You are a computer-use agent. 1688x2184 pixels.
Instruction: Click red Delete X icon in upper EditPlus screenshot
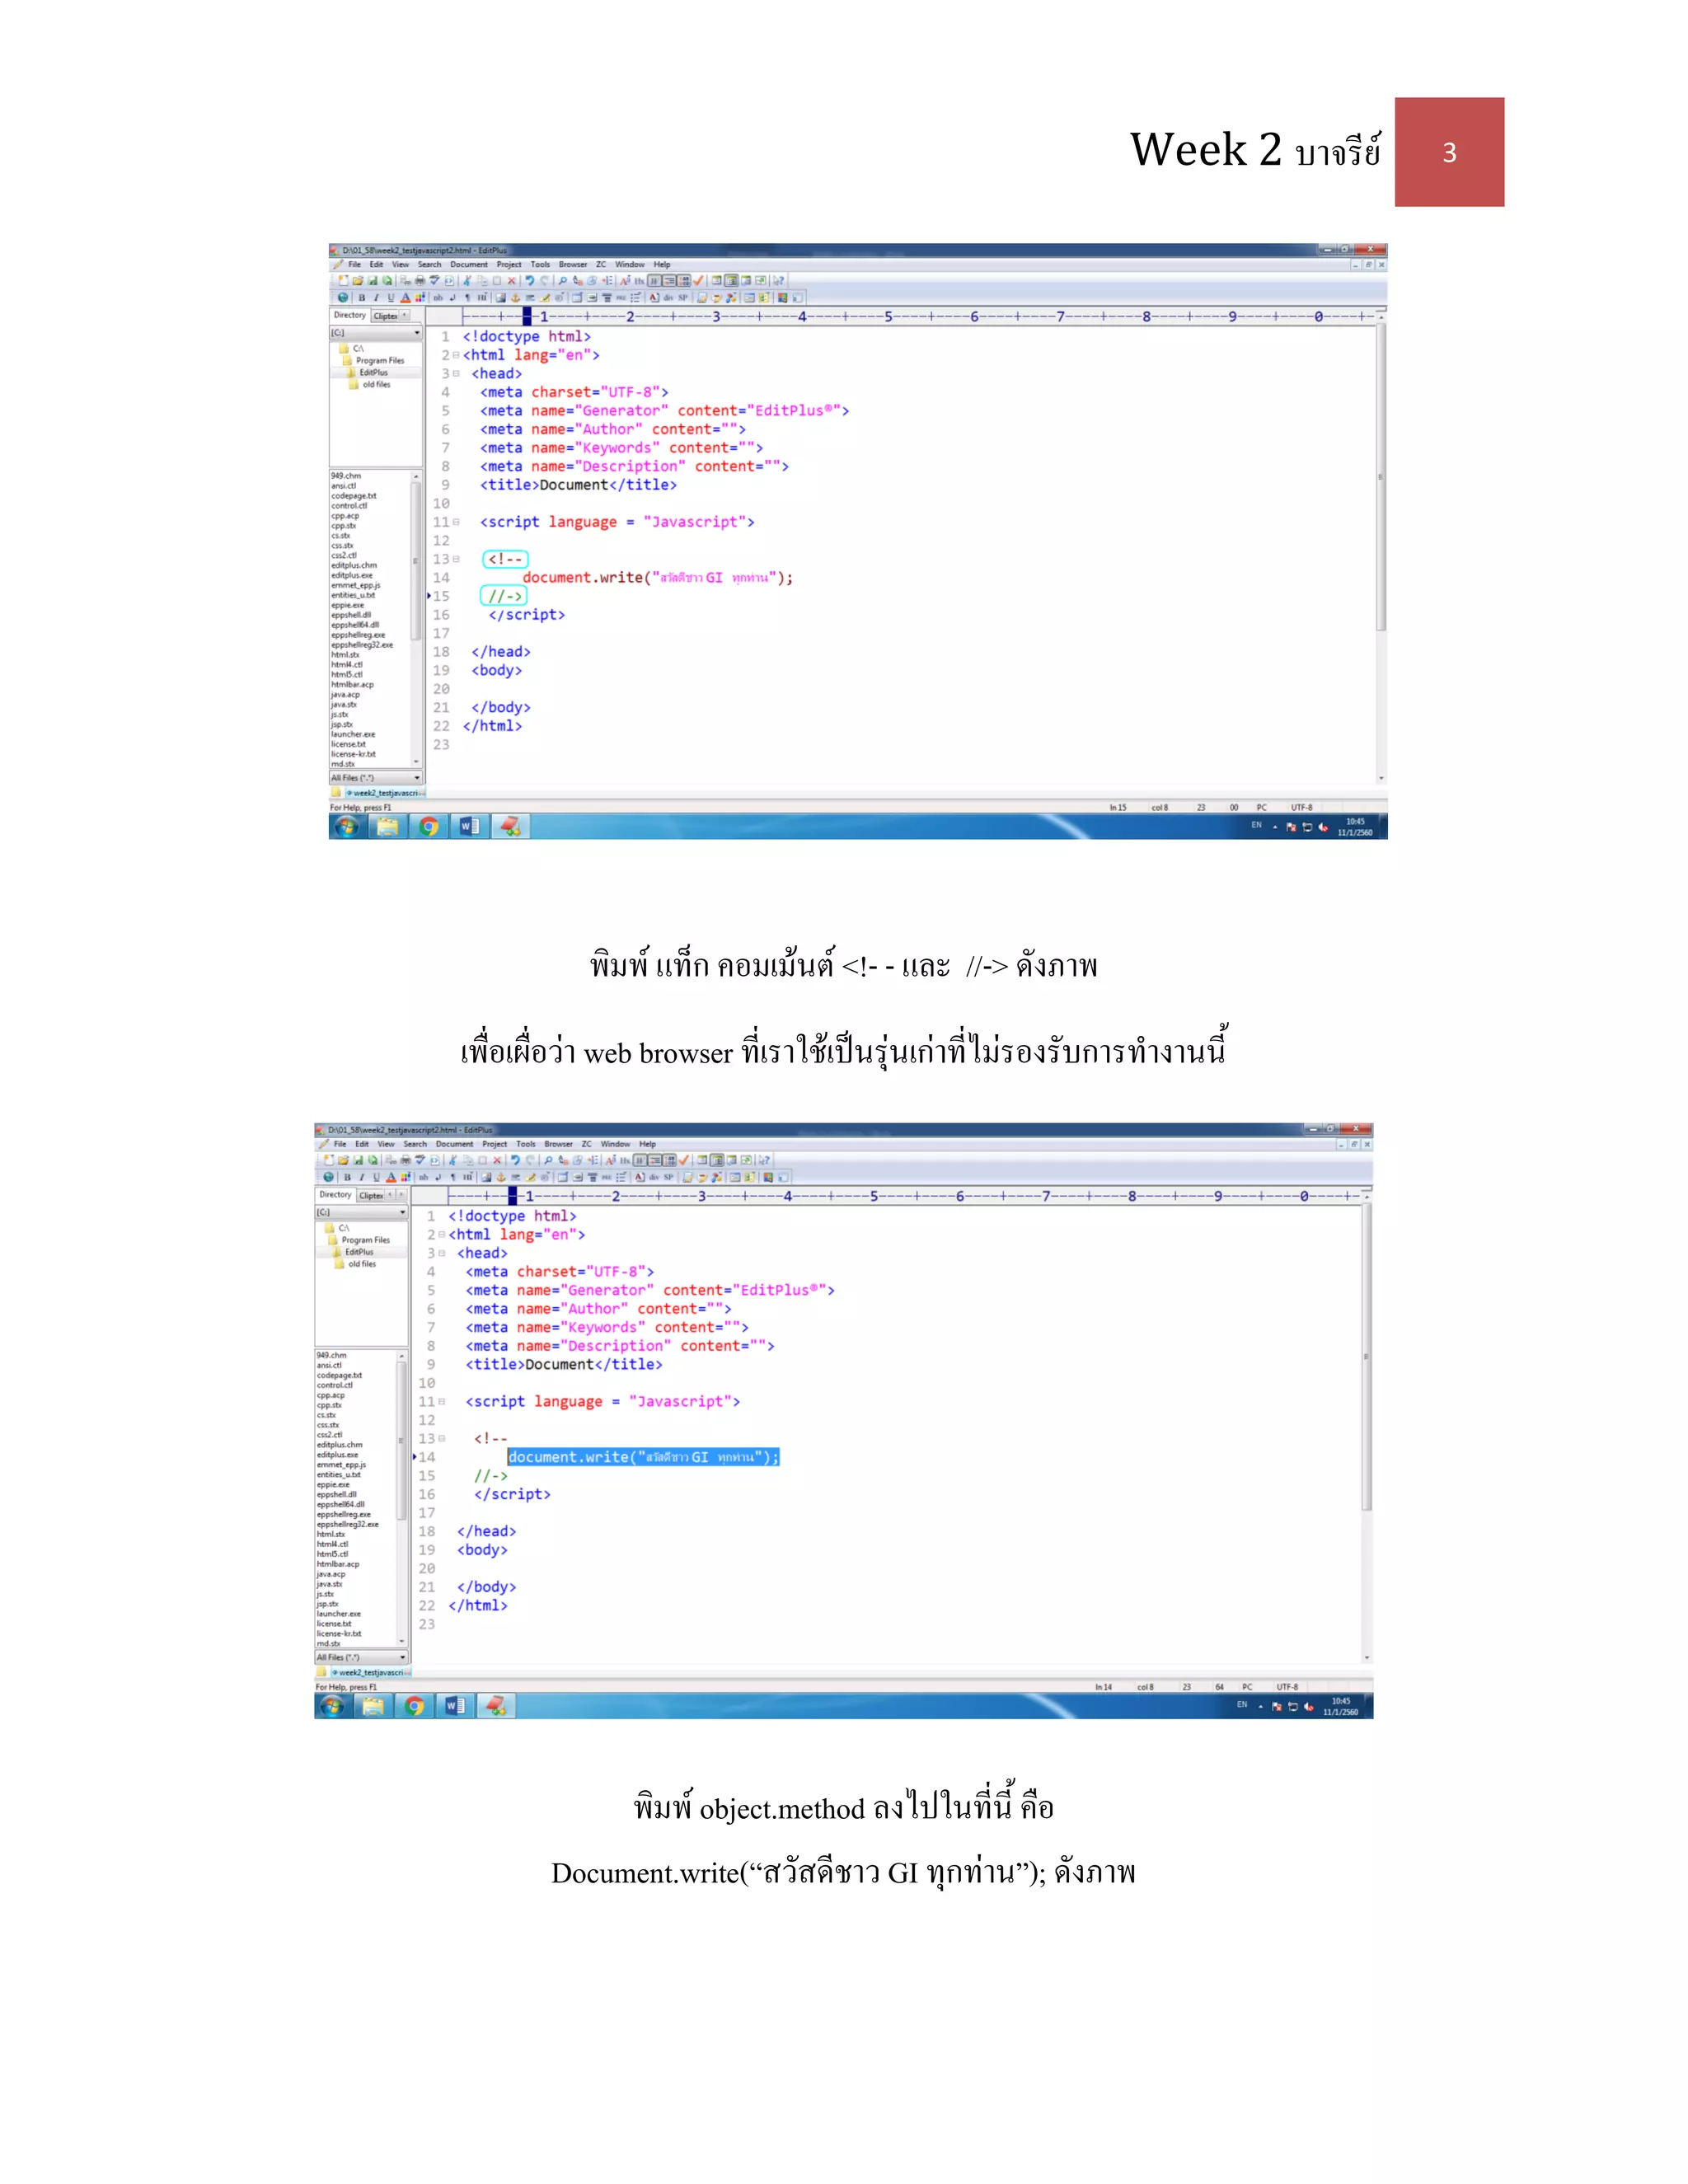[x=512, y=281]
